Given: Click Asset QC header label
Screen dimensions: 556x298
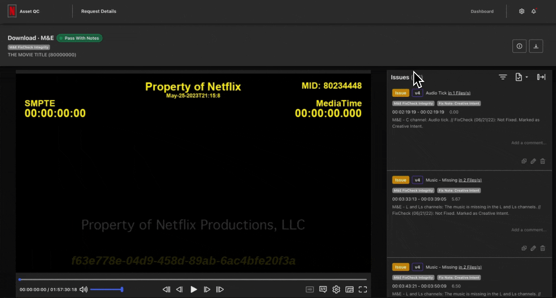Looking at the screenshot, I should (29, 11).
